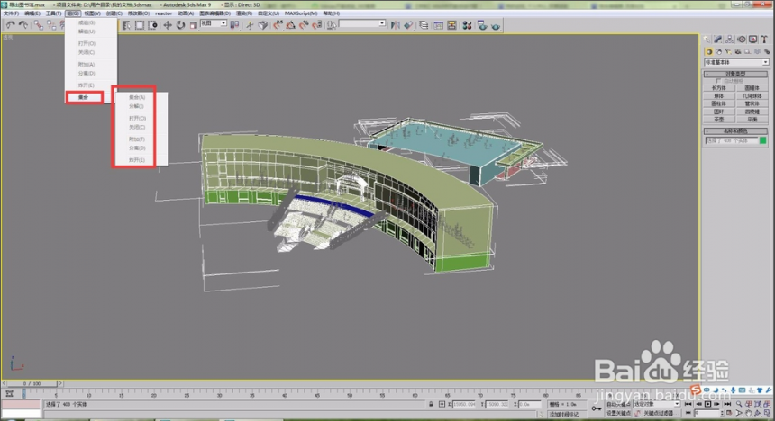775x421 pixels.
Task: Click the Align tool icon
Action: tap(408, 24)
